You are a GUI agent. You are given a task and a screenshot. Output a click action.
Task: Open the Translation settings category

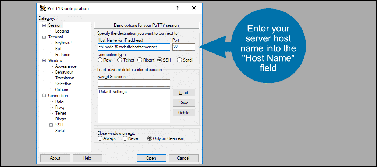[x=65, y=78]
